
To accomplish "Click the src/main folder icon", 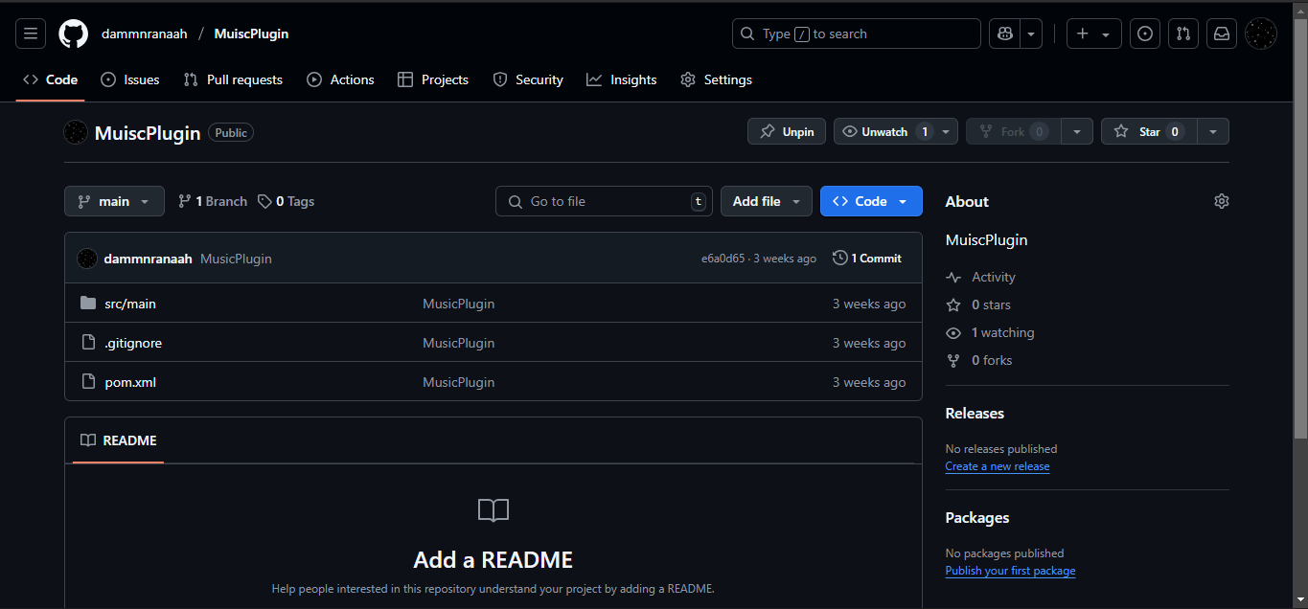I will (x=88, y=304).
